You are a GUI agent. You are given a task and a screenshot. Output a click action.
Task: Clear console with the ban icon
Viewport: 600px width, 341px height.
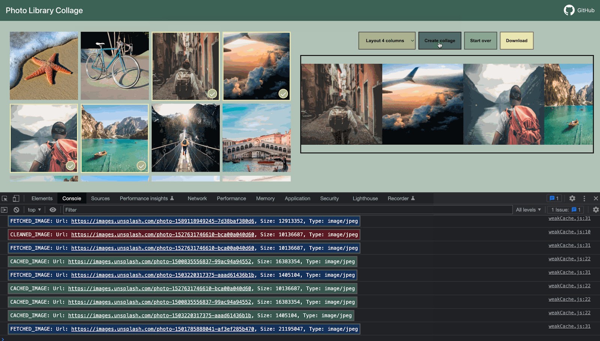click(x=16, y=210)
